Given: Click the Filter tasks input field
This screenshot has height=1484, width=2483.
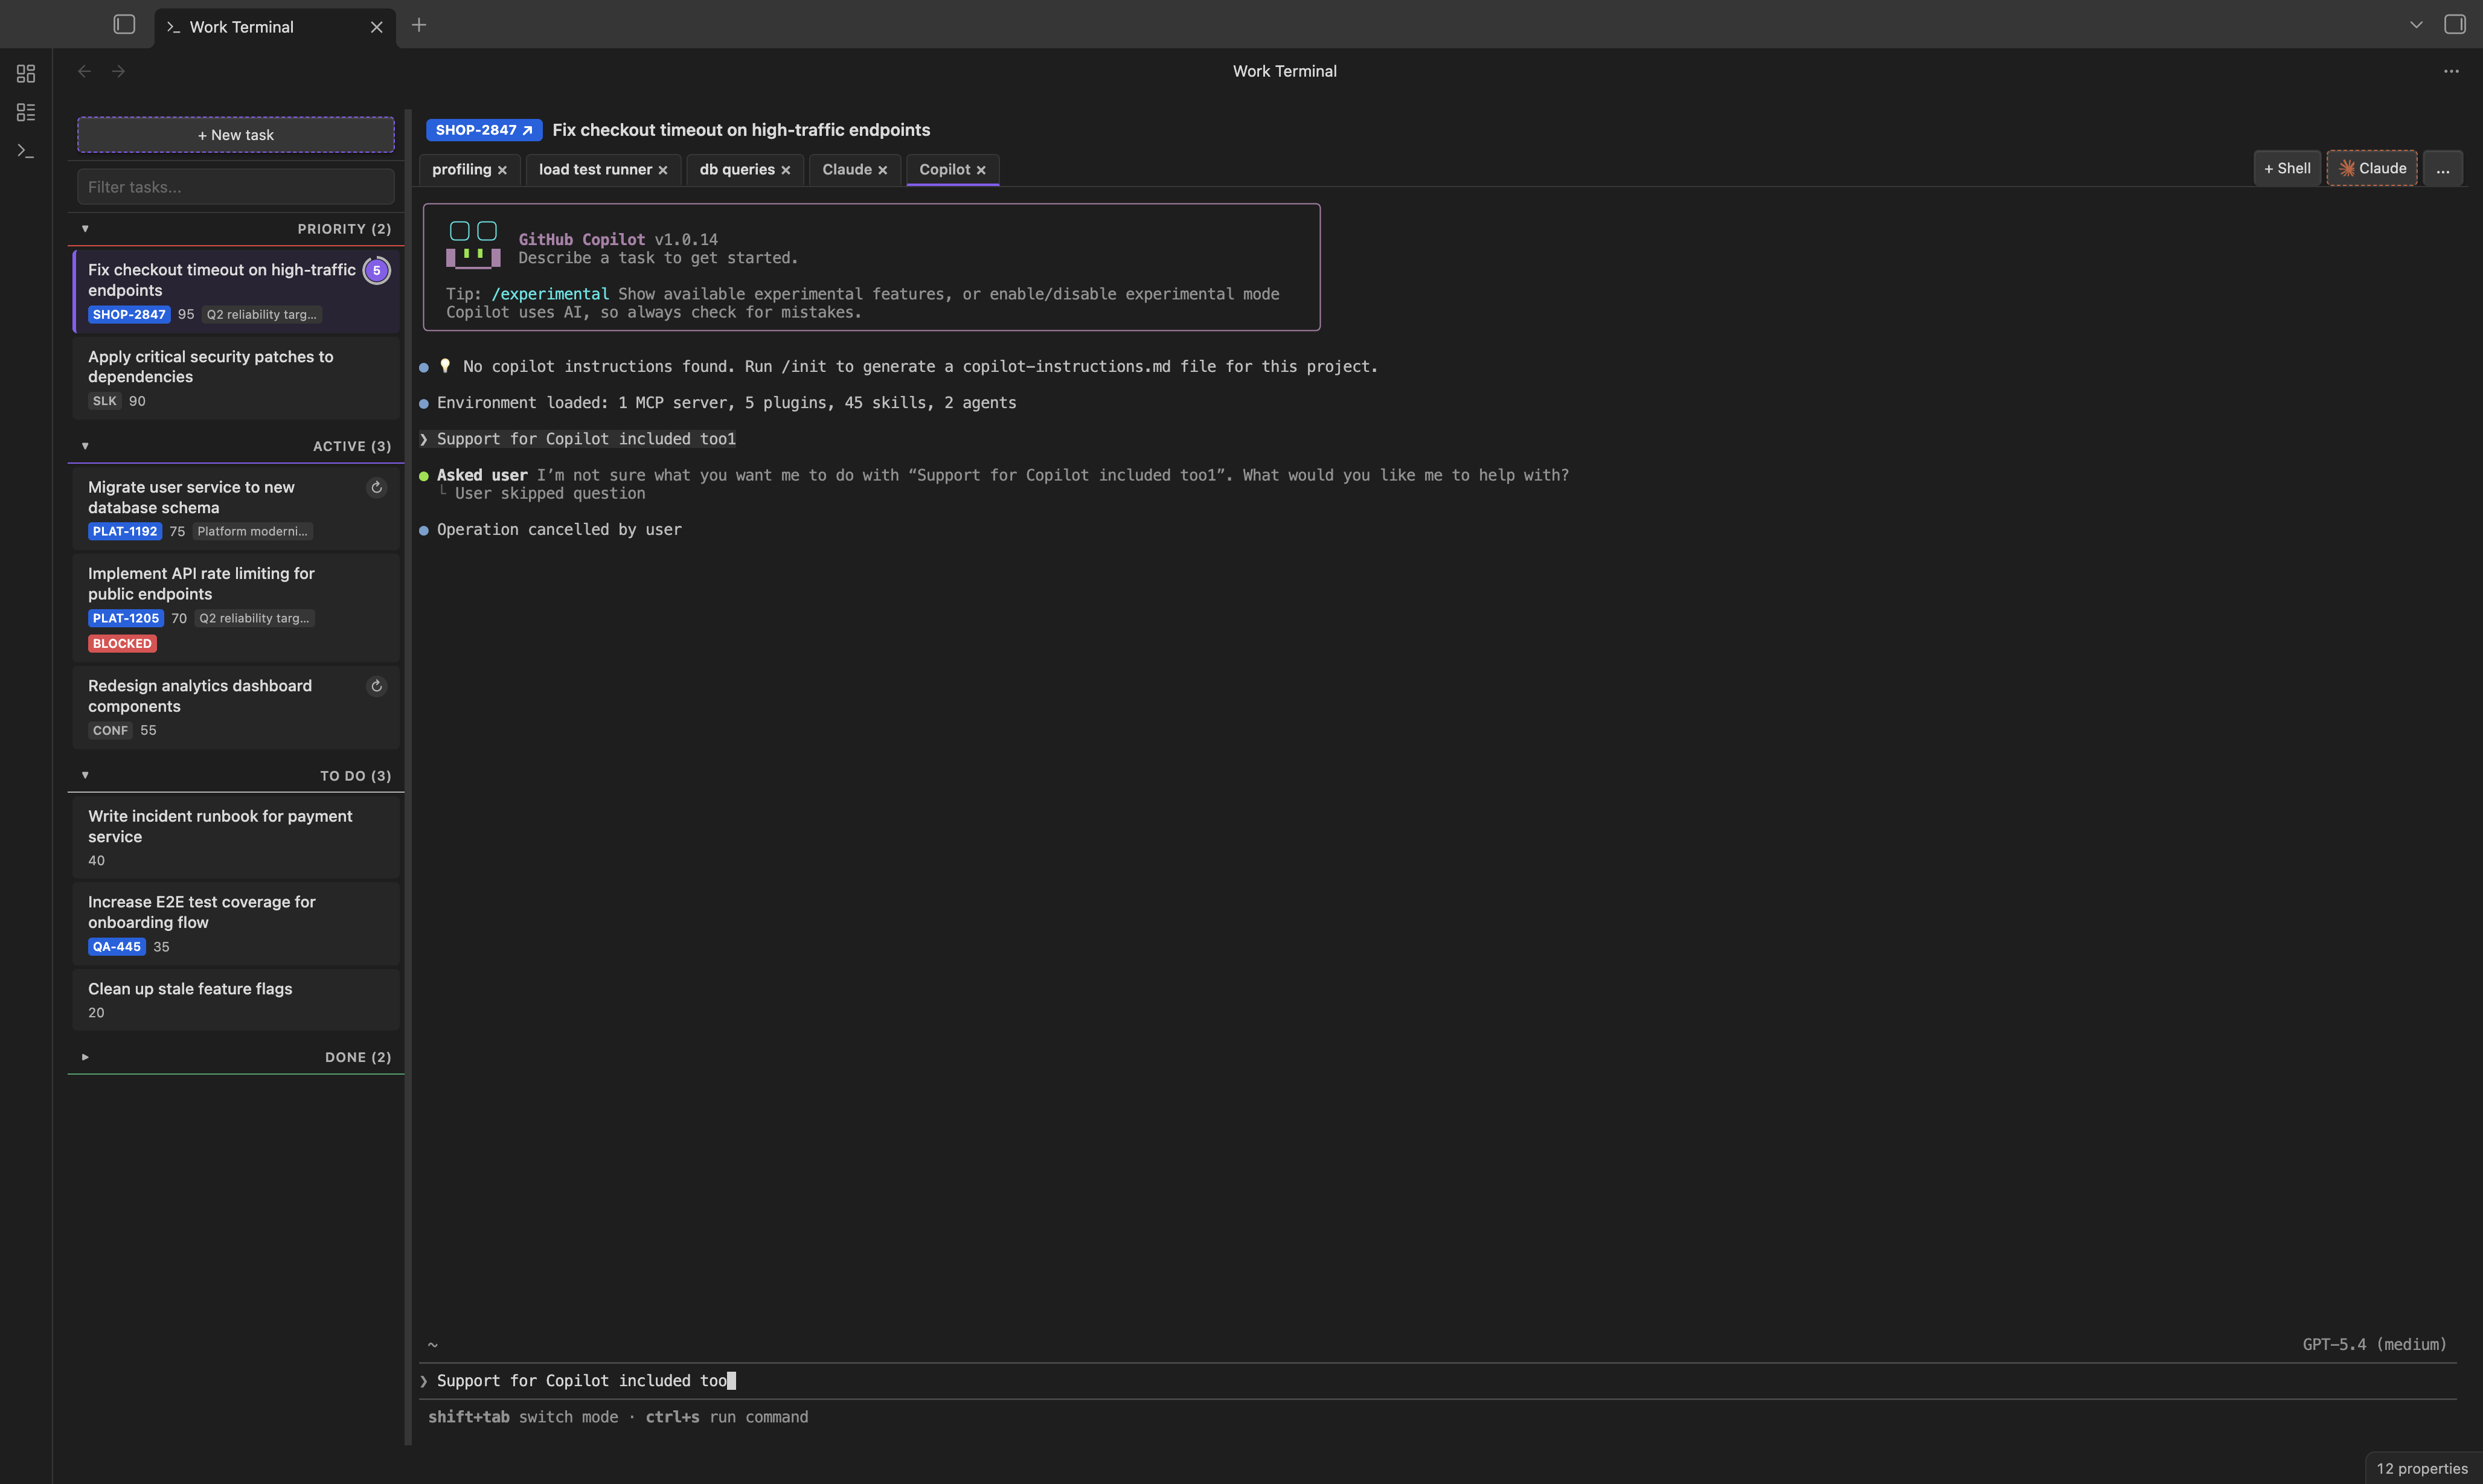Looking at the screenshot, I should (235, 186).
